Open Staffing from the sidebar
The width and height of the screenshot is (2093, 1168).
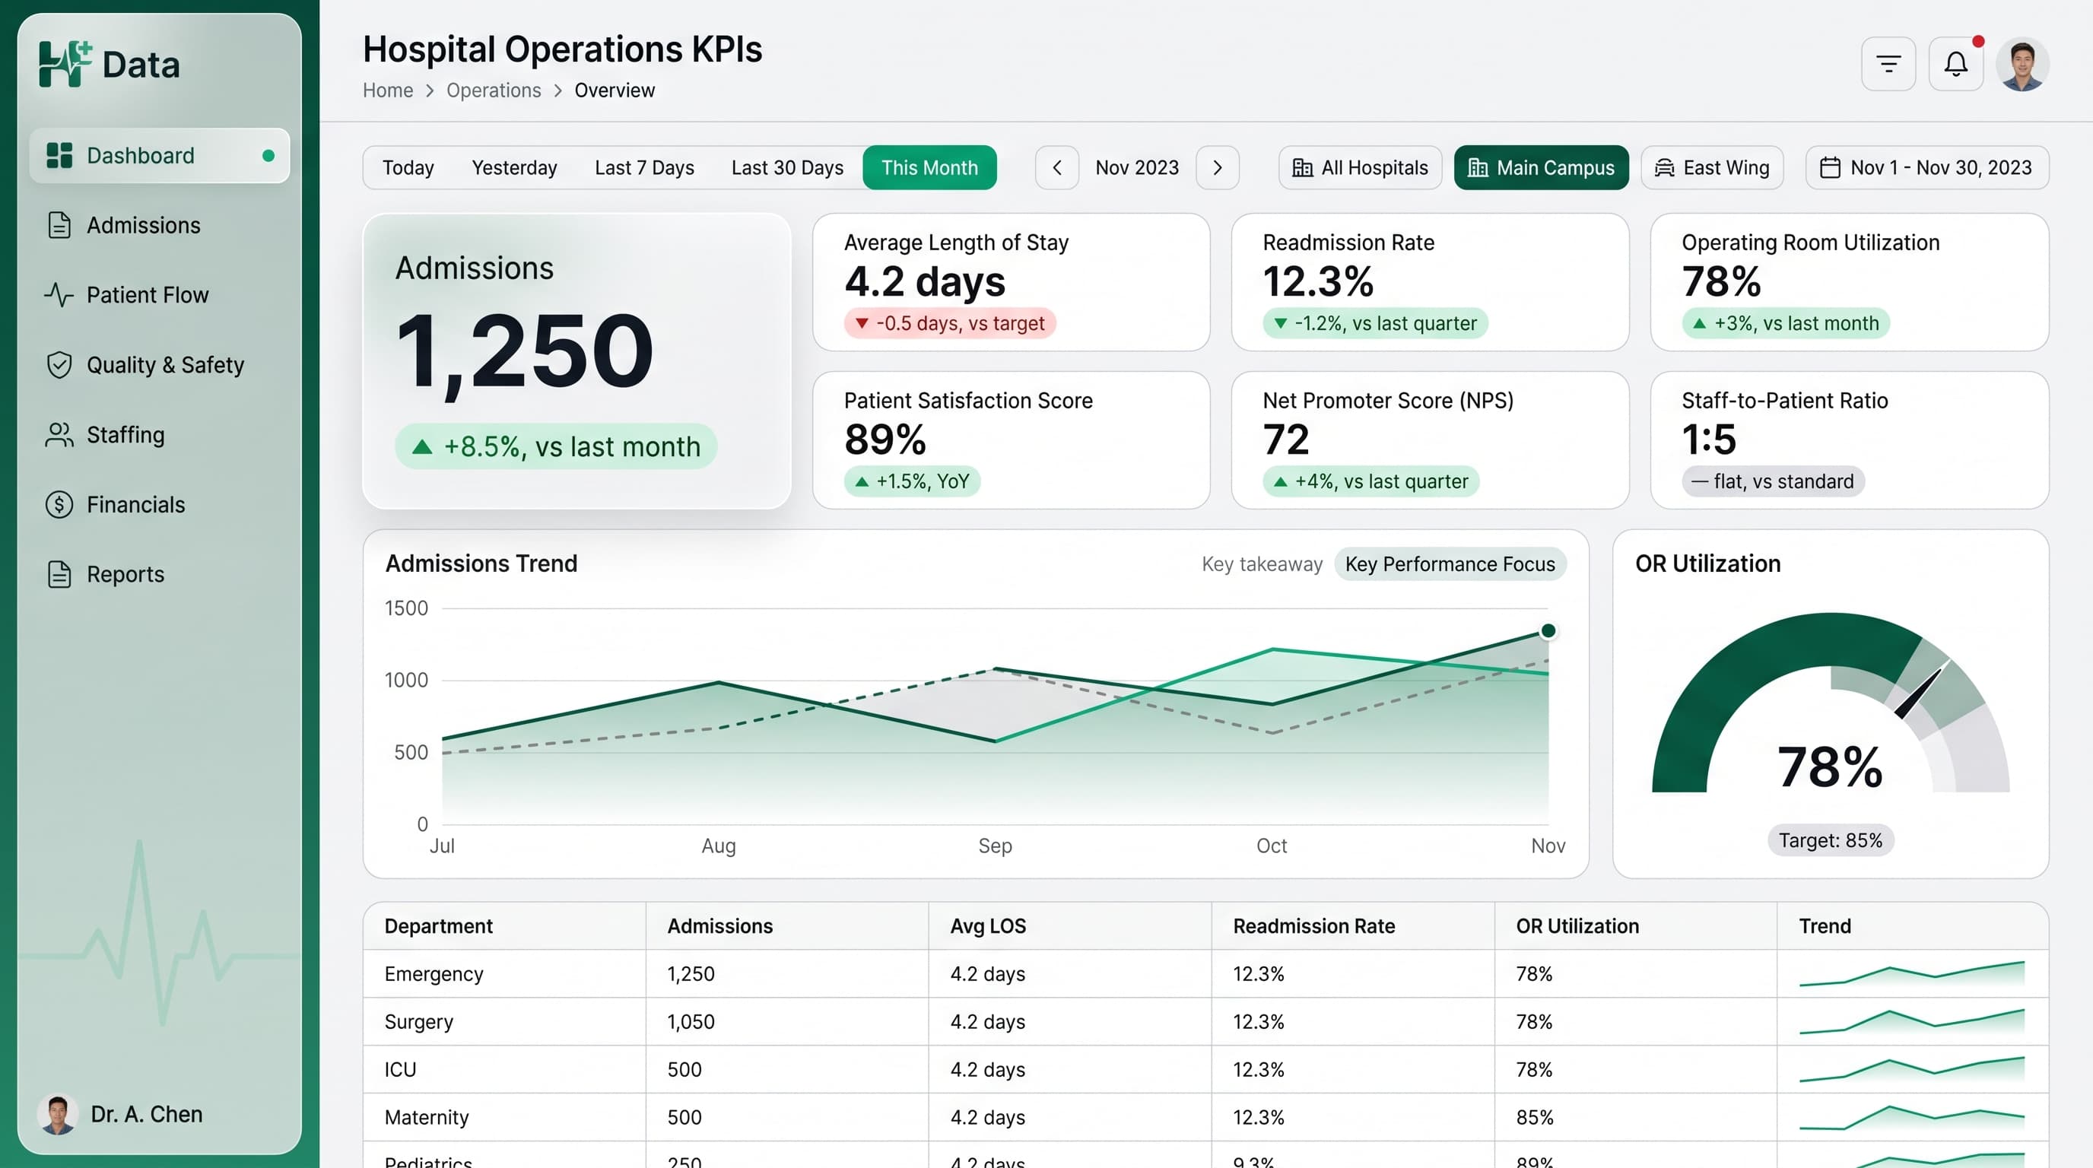[x=159, y=434]
